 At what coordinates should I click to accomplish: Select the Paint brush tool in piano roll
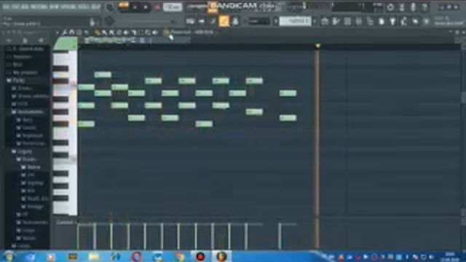104,32
